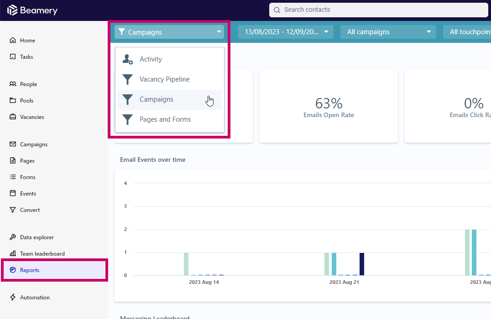
Task: Choose Vacancy Pipeline report option
Action: (164, 79)
